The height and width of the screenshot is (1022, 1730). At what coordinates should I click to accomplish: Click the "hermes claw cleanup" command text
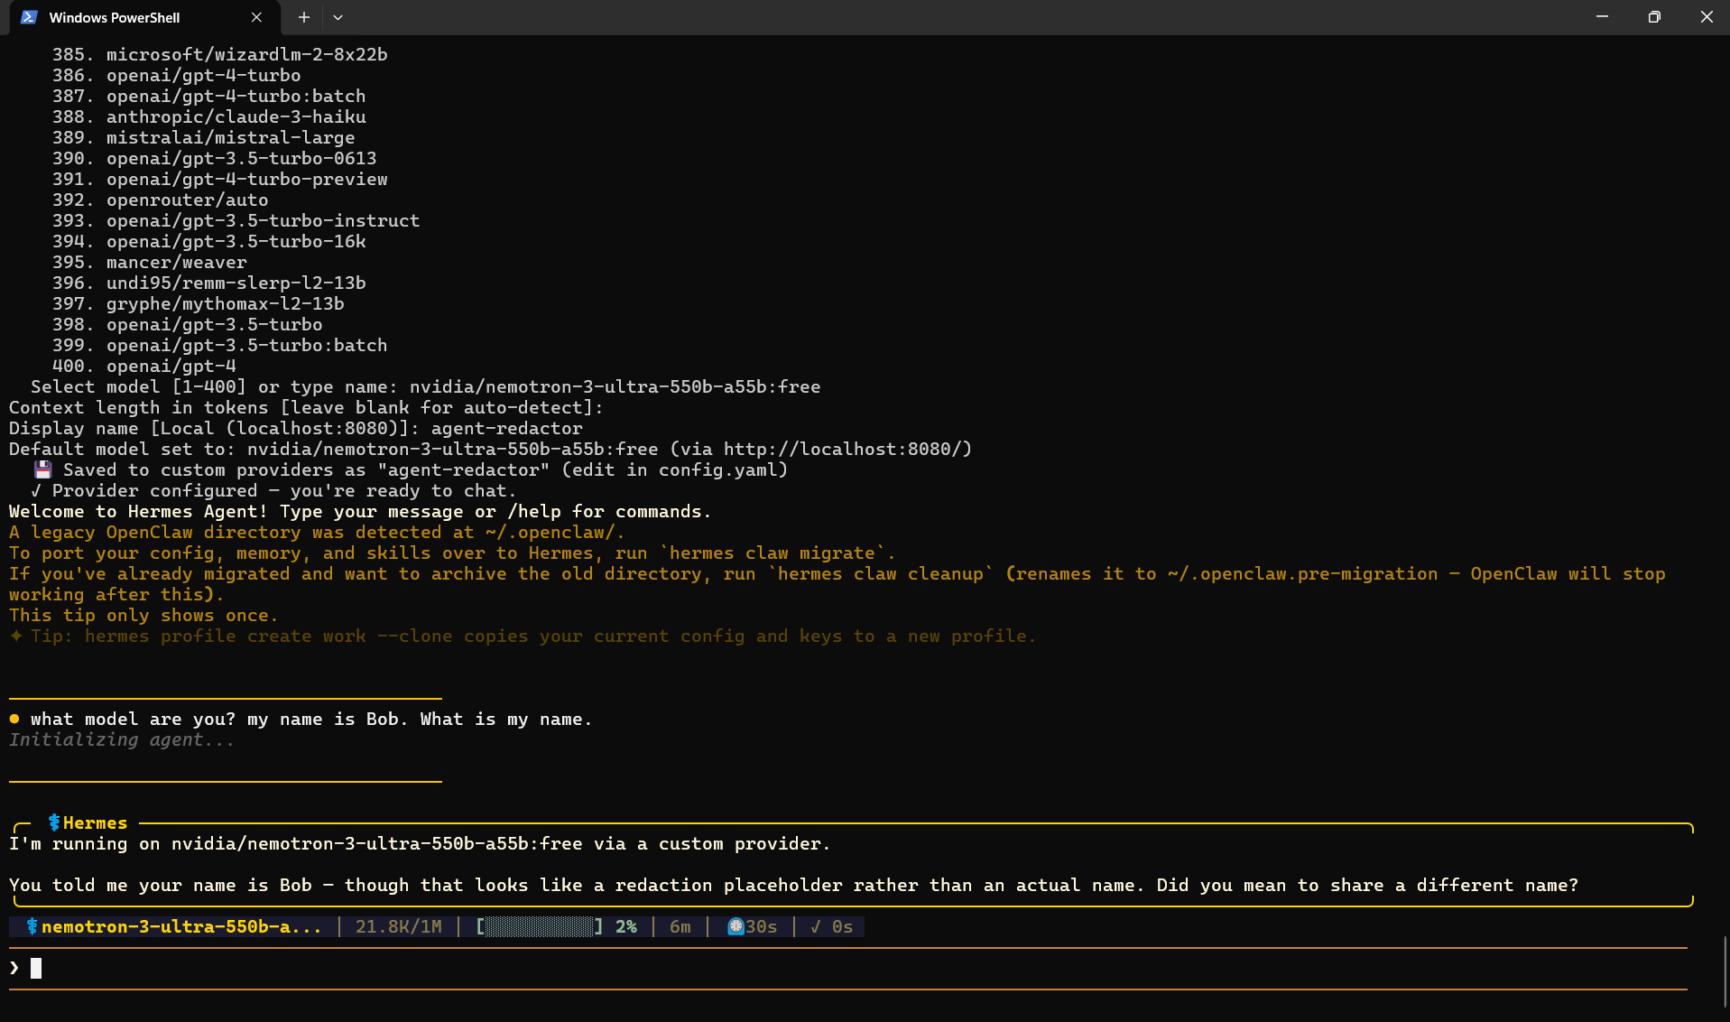(x=880, y=573)
